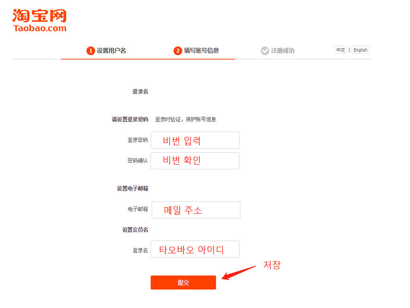410x308 pixels.
Task: Click the gray checkmark icon beside 注册成功
Action: pyautogui.click(x=265, y=50)
